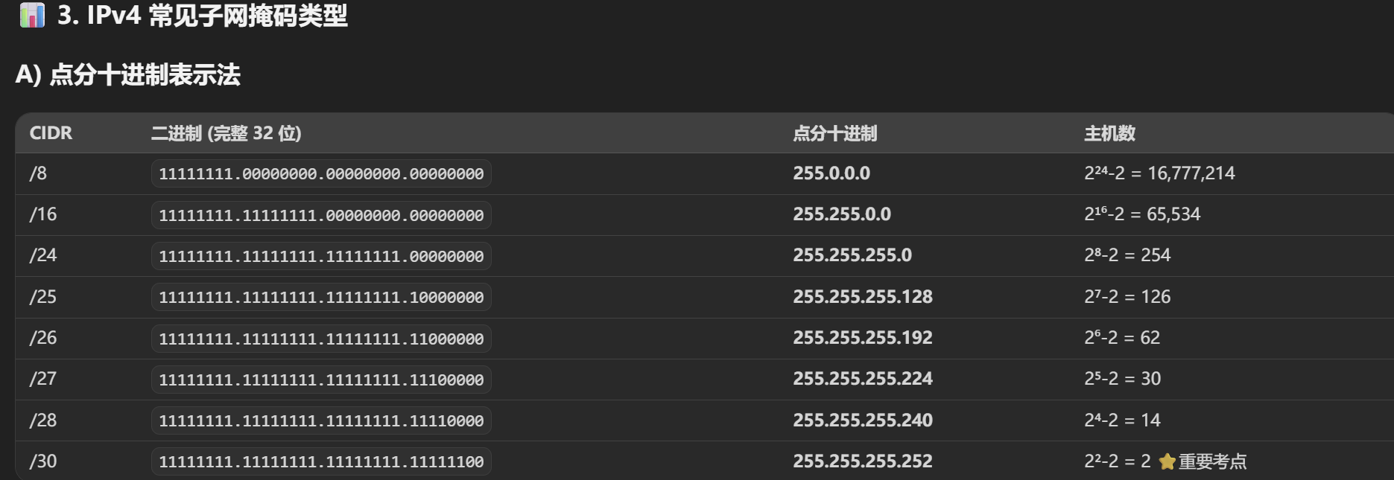Image resolution: width=1394 pixels, height=480 pixels.
Task: Click the /27 binary code block
Action: [x=321, y=380]
